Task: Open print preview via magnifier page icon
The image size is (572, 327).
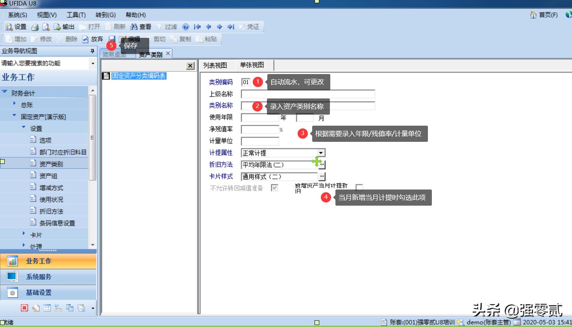Action: 46,27
